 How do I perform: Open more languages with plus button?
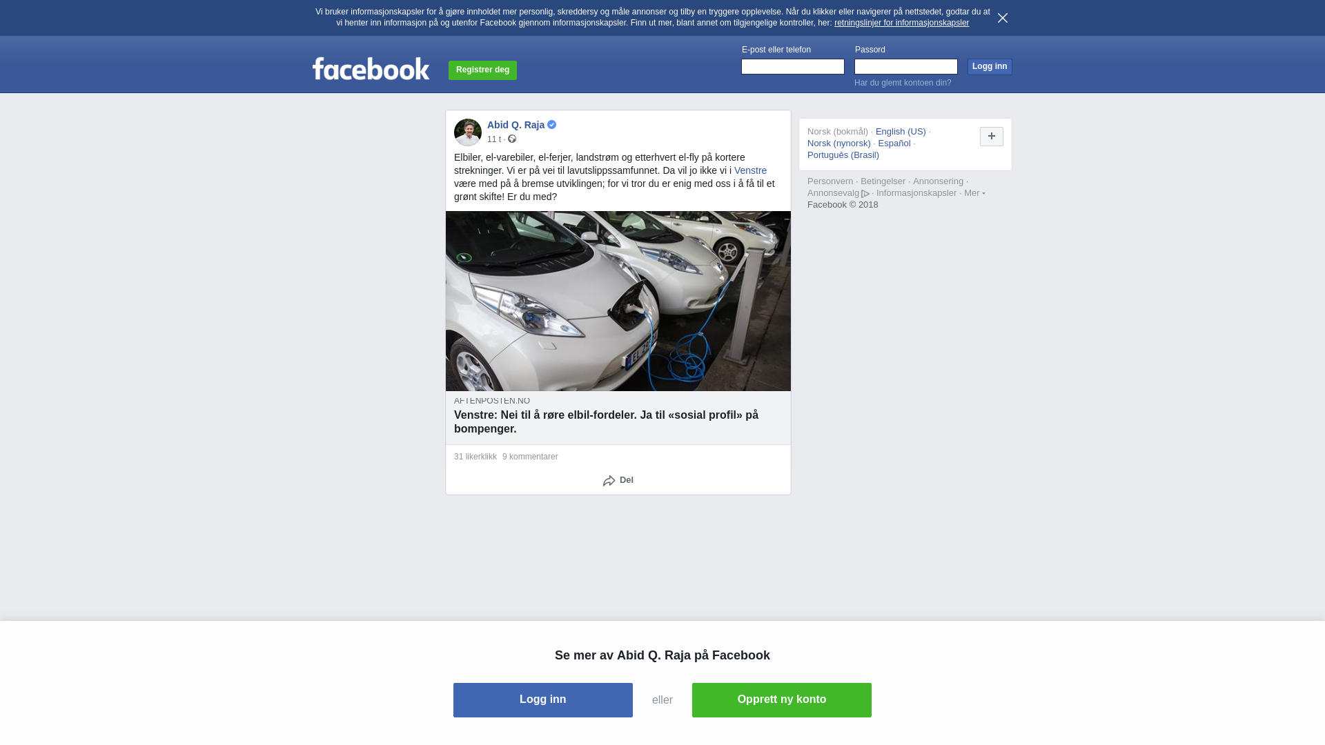[x=992, y=137]
